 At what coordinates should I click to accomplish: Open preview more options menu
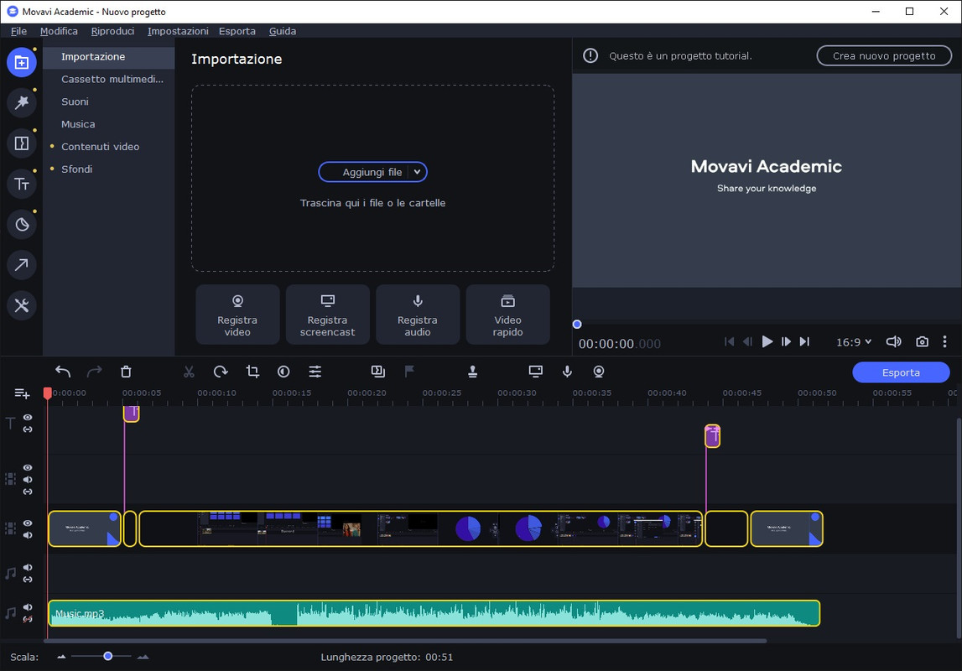(944, 341)
